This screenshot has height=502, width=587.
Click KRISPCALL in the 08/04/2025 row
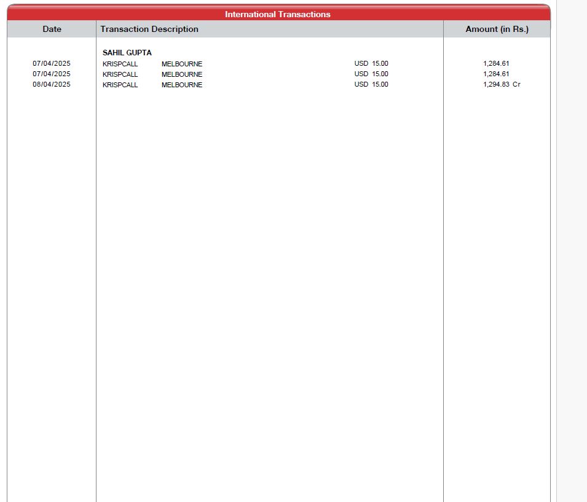coord(120,85)
